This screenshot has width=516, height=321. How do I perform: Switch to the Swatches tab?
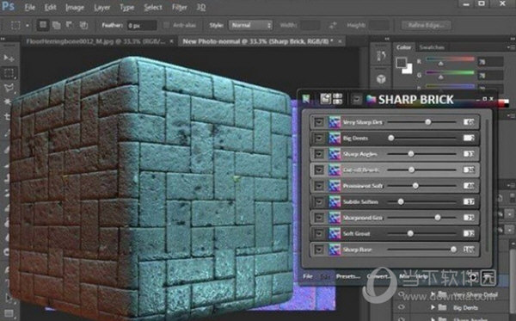click(x=432, y=47)
